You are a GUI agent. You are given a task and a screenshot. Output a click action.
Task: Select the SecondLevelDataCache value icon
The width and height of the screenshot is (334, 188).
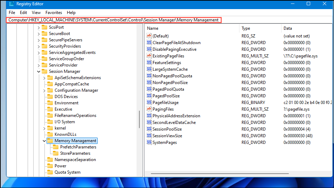click(x=149, y=122)
